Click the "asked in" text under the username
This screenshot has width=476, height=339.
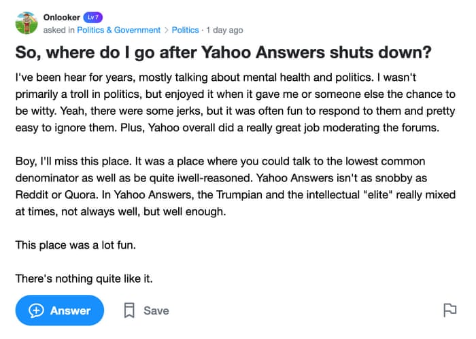coord(58,30)
